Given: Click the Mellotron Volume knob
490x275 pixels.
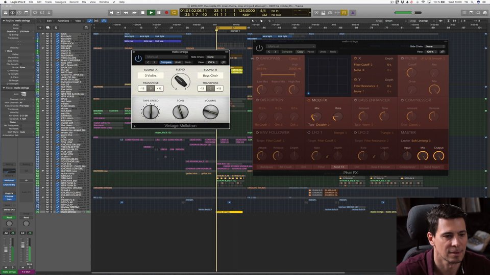Looking at the screenshot, I should (210, 112).
